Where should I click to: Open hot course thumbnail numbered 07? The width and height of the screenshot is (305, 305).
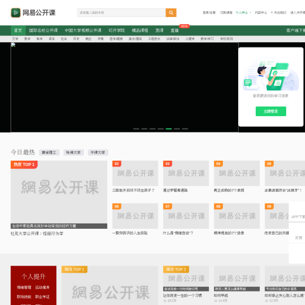pyautogui.click(x=186, y=216)
